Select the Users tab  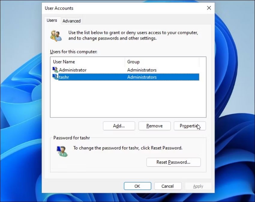coord(52,20)
